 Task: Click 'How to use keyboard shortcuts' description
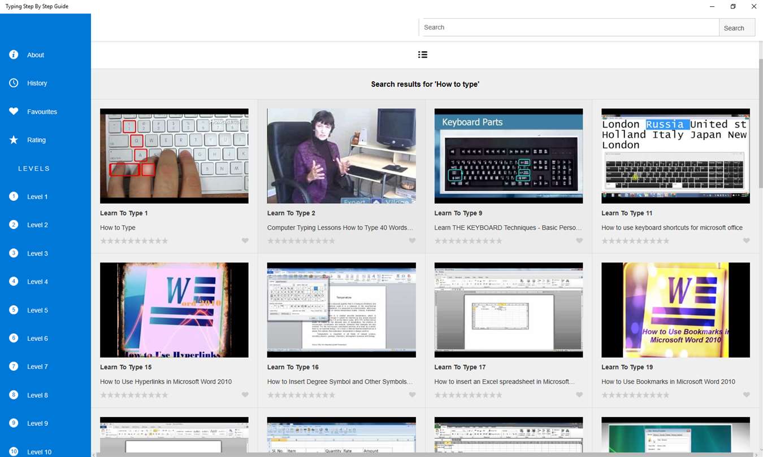(x=672, y=227)
